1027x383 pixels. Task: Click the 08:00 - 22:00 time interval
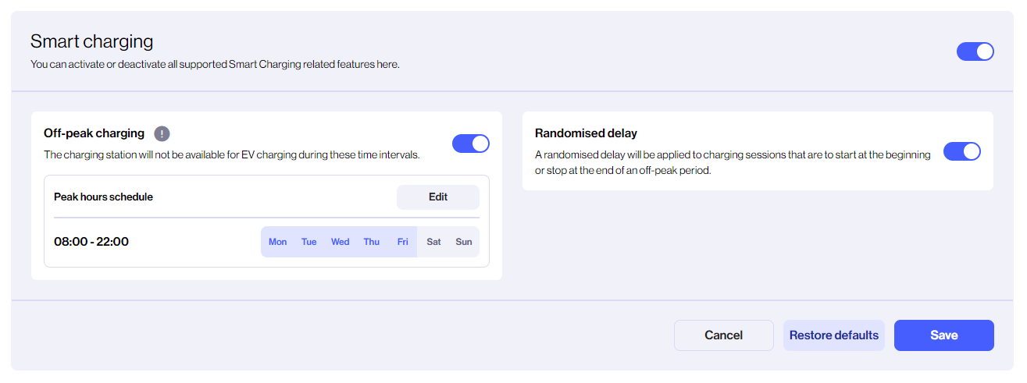pos(91,242)
